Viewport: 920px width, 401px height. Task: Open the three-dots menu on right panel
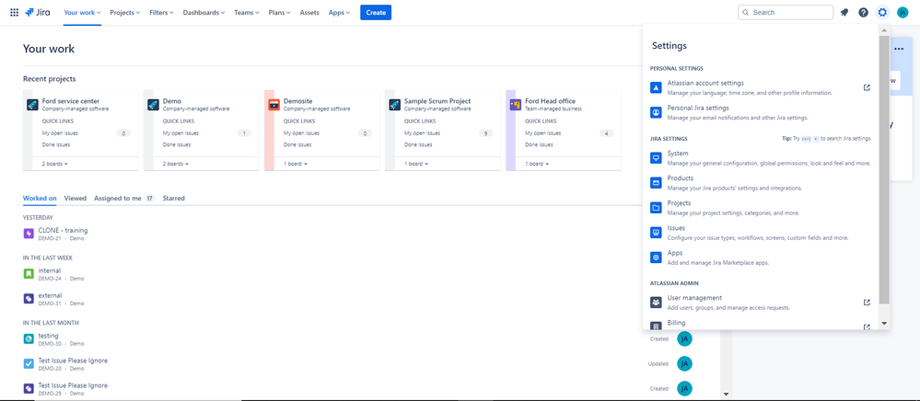pyautogui.click(x=898, y=50)
